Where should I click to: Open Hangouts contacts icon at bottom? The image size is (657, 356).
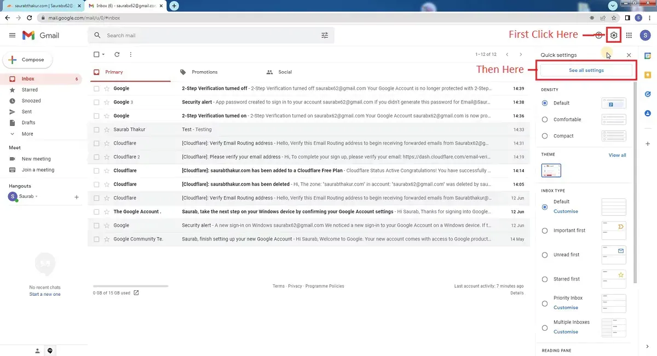[x=37, y=351]
